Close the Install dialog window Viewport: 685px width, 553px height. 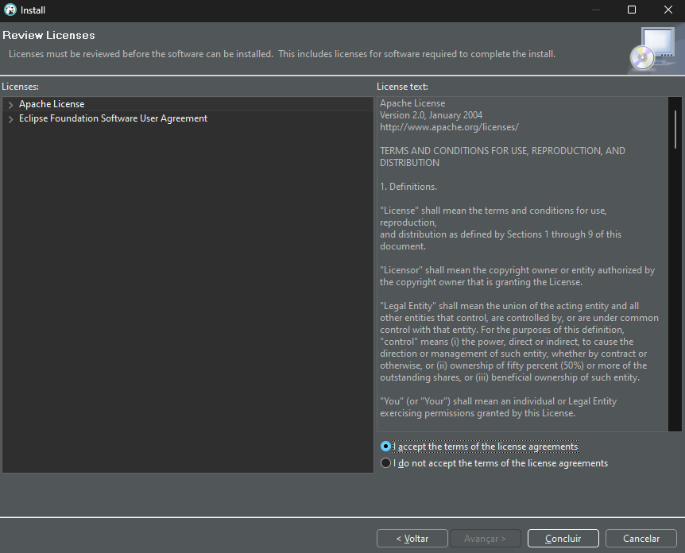tap(668, 10)
